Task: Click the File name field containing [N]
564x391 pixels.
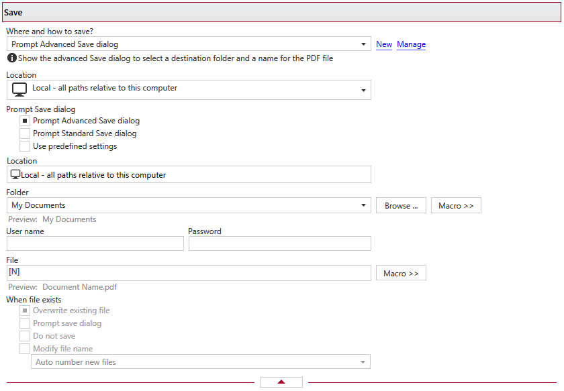Action: click(189, 273)
